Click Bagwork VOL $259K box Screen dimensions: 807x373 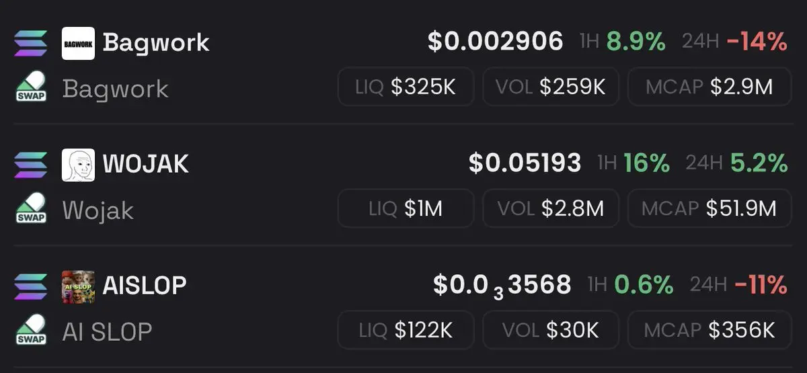tap(551, 87)
